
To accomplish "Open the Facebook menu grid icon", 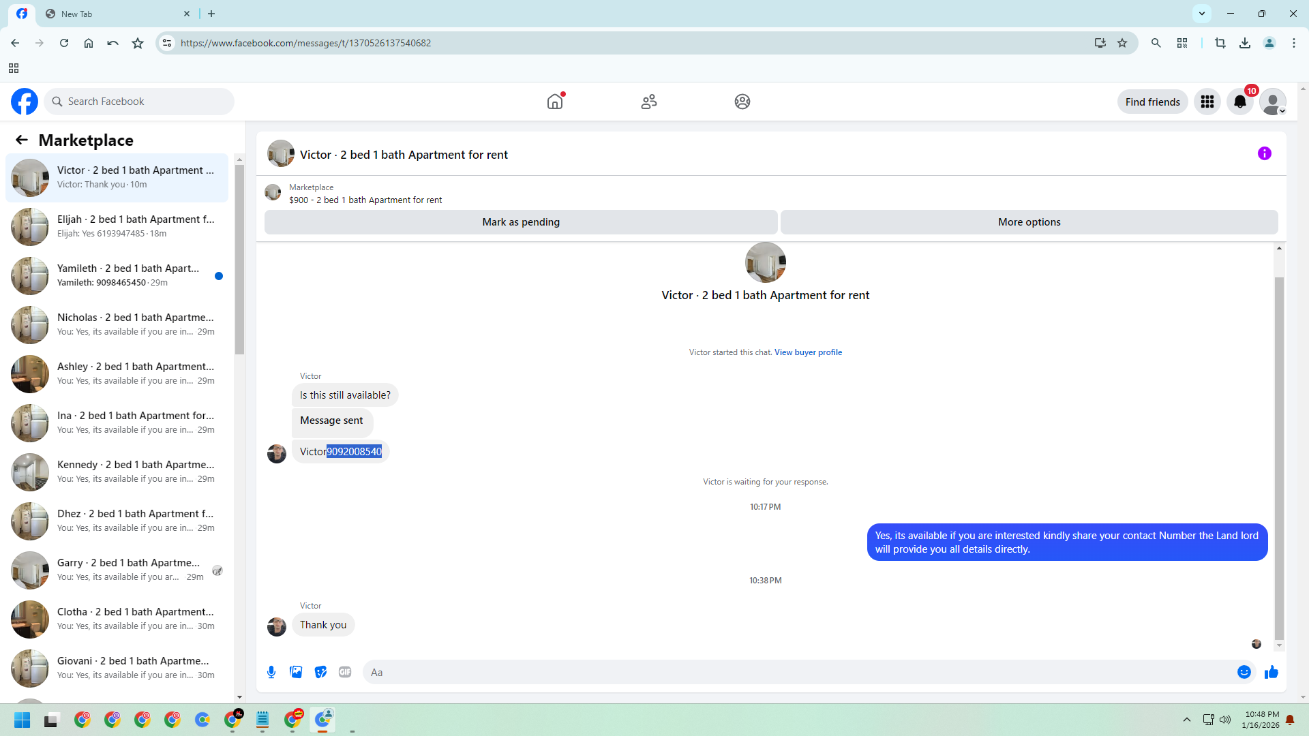I will coord(1207,102).
